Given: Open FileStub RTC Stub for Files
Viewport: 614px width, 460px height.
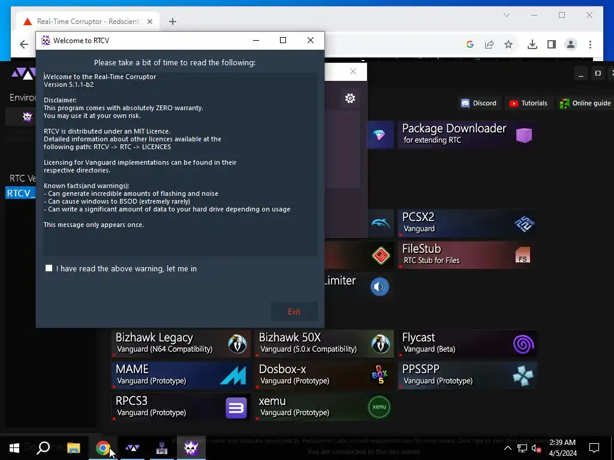Looking at the screenshot, I should pos(466,255).
